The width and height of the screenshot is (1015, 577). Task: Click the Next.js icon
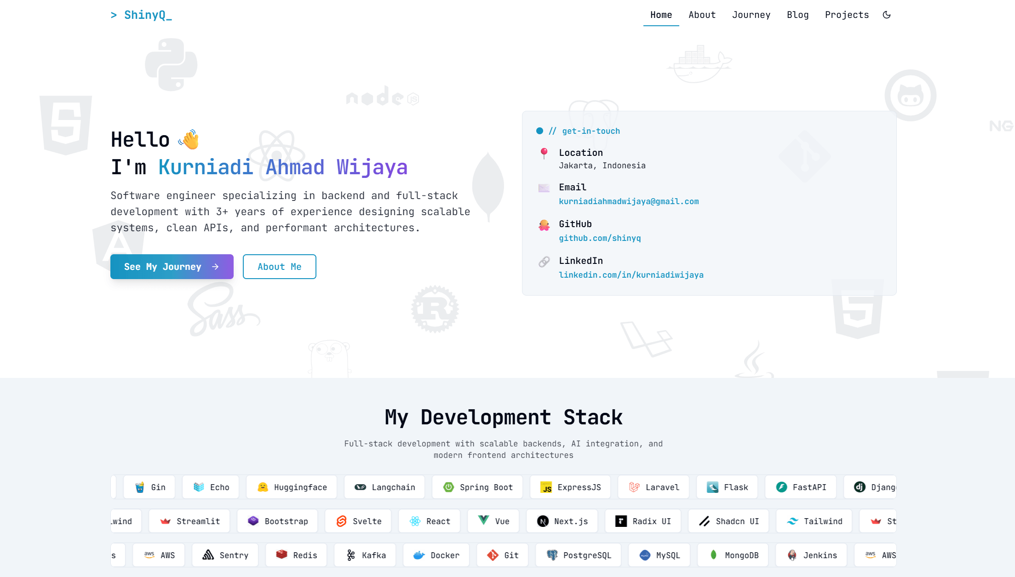tap(543, 521)
